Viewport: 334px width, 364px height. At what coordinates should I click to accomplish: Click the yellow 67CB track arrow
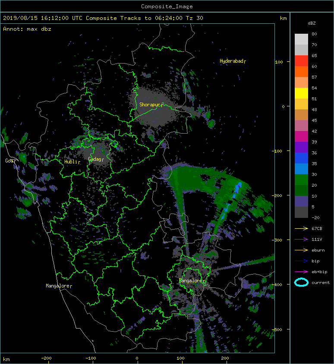coord(301,228)
